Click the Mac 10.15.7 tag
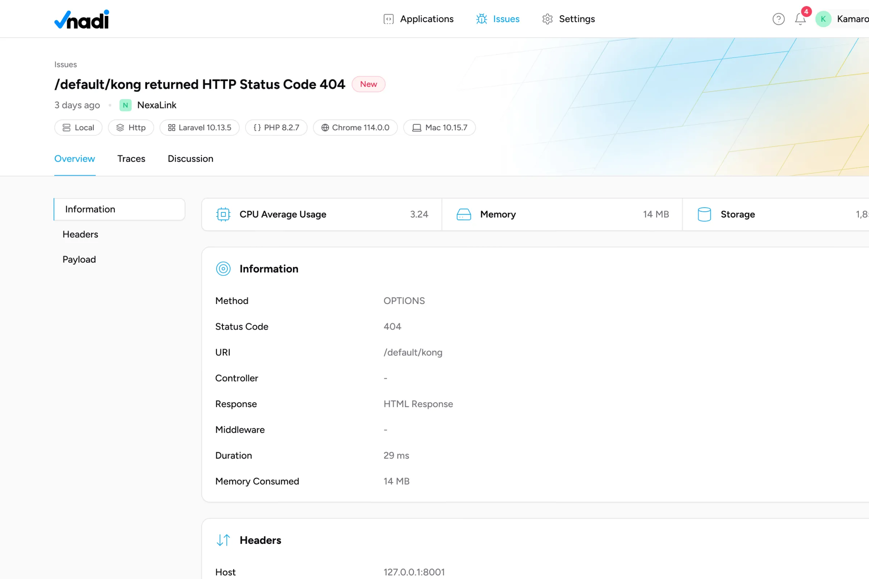The height and width of the screenshot is (579, 869). (x=440, y=128)
